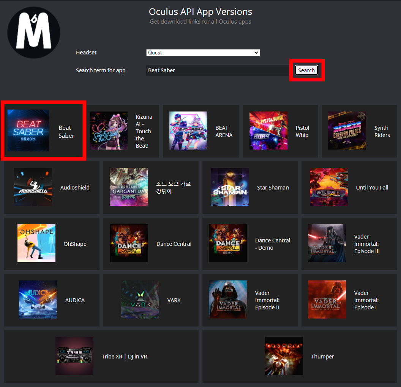Select the Korean 소드 오브 가르강튀아 title

[x=174, y=188]
